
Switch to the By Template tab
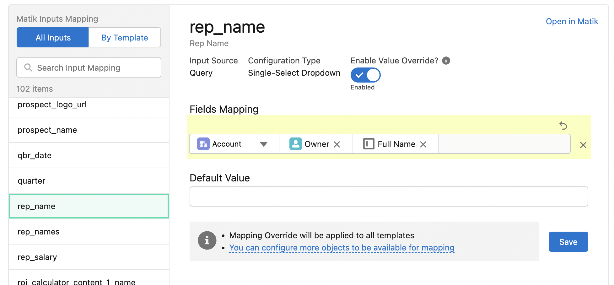(x=125, y=38)
